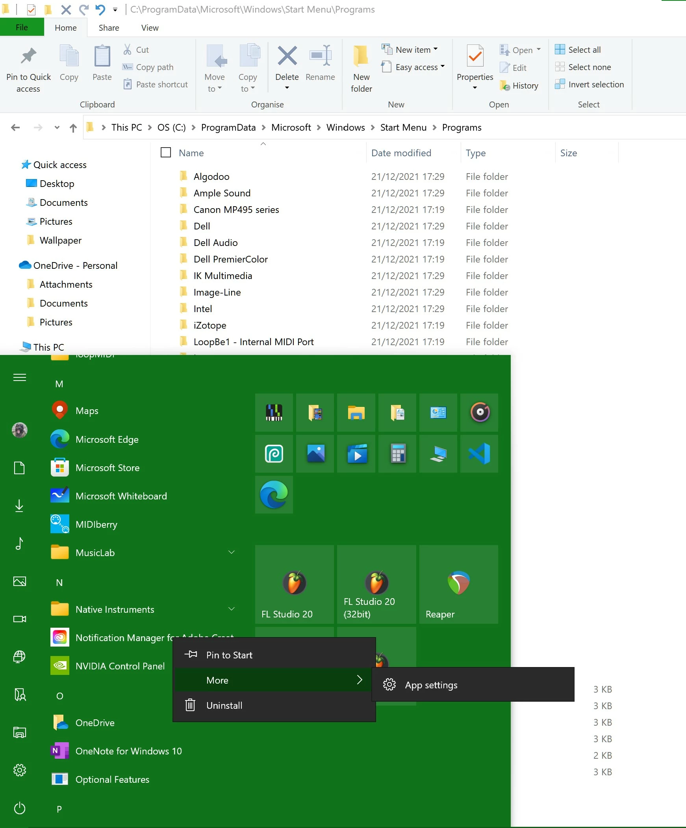
Task: Navigate back with the back arrow
Action: coord(15,128)
